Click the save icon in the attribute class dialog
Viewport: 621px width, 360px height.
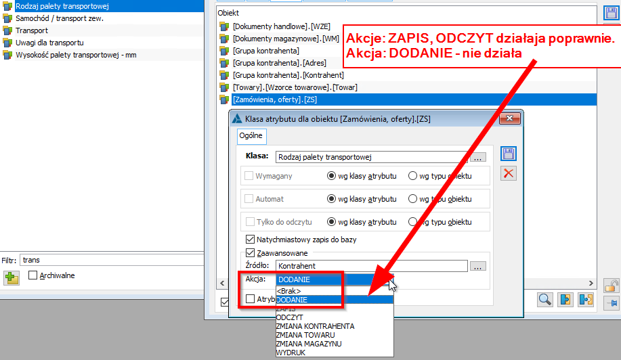(509, 154)
